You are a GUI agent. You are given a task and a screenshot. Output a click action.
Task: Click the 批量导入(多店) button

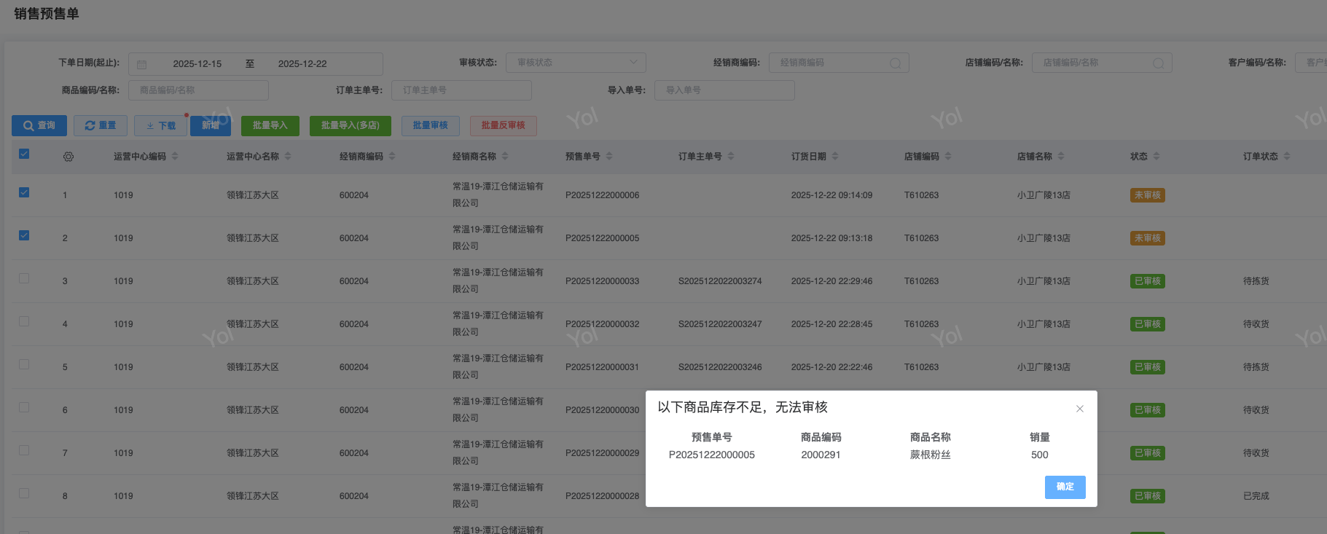coord(350,125)
